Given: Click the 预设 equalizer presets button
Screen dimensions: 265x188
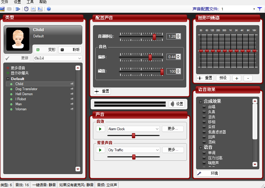Looking at the screenshot, I should 223,78.
